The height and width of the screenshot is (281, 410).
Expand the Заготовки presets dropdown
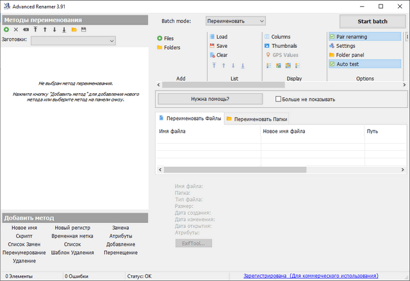point(73,41)
